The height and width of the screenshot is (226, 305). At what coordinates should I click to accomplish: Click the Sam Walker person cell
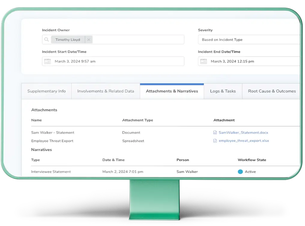[187, 172]
